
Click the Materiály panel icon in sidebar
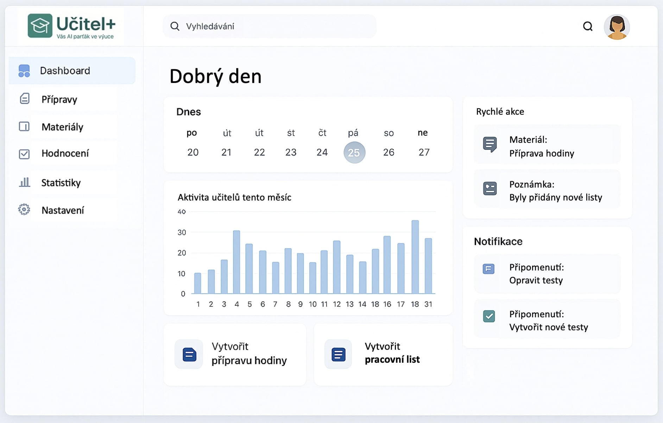click(24, 126)
